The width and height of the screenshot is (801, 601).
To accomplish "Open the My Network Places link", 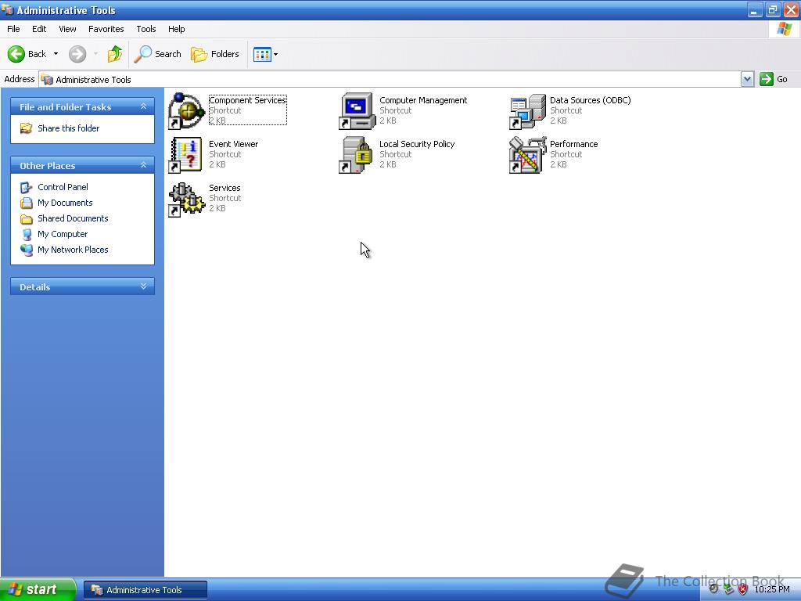I will coord(73,250).
